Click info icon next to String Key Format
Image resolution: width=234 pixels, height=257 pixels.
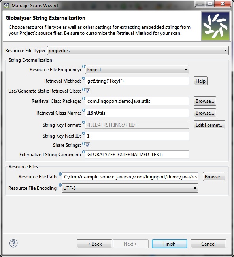[x=83, y=122]
